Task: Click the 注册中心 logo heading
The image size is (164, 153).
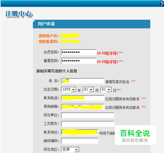Action: pyautogui.click(x=19, y=14)
